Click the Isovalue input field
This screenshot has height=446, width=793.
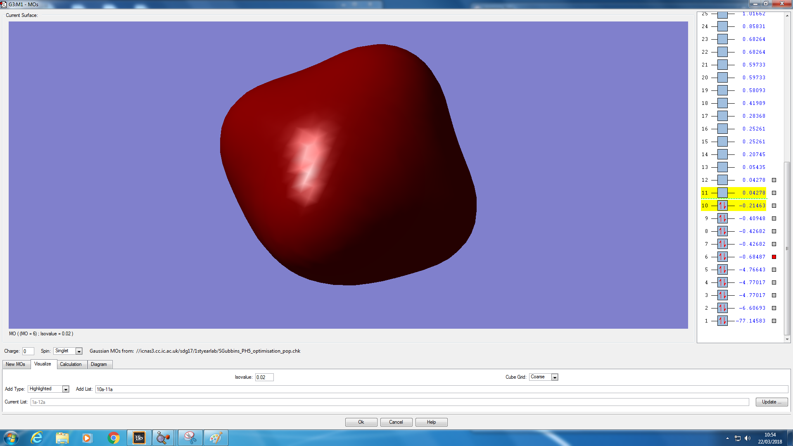(264, 377)
